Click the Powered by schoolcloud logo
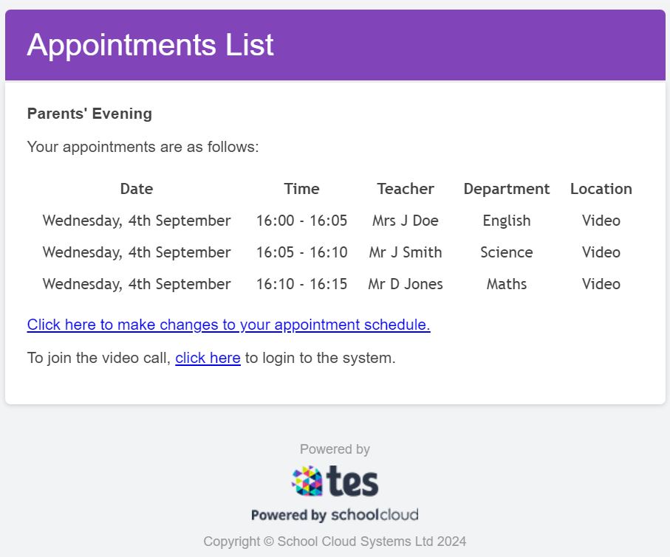The height and width of the screenshot is (557, 670). 335,515
